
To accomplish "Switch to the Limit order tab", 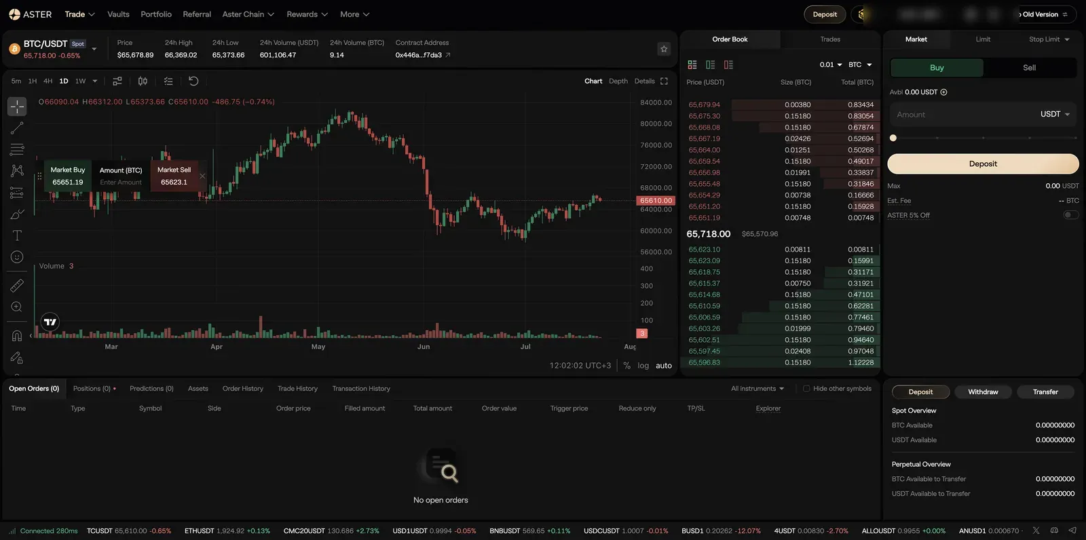I will tap(983, 39).
